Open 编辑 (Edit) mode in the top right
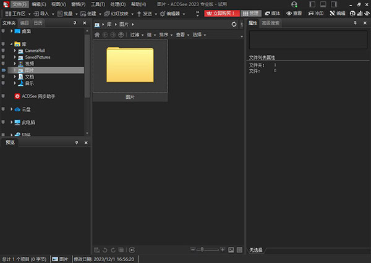 [337, 13]
